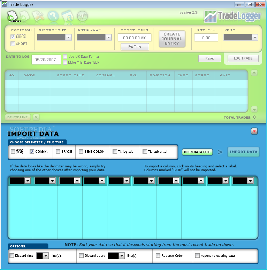
Task: Click the Reset button
Action: pyautogui.click(x=209, y=58)
